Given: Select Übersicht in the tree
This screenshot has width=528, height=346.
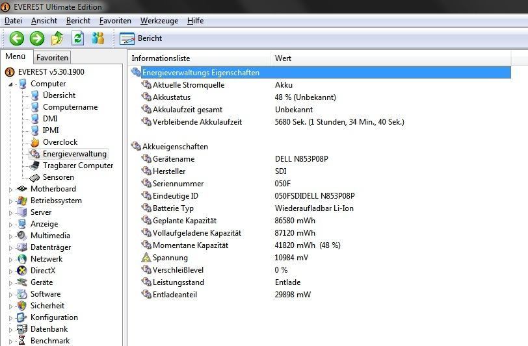Looking at the screenshot, I should tap(59, 95).
